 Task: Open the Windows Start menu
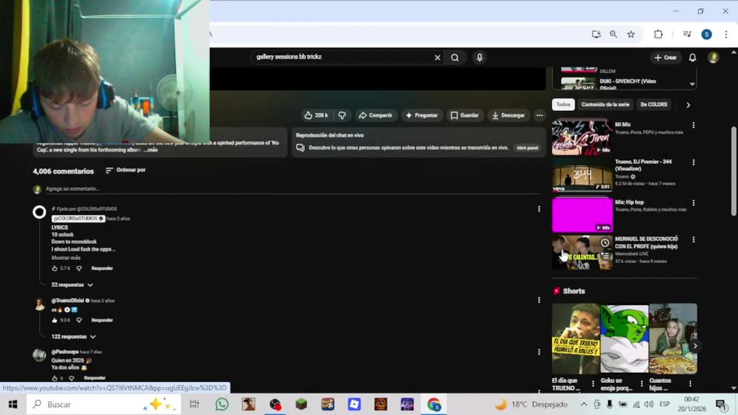(x=13, y=405)
